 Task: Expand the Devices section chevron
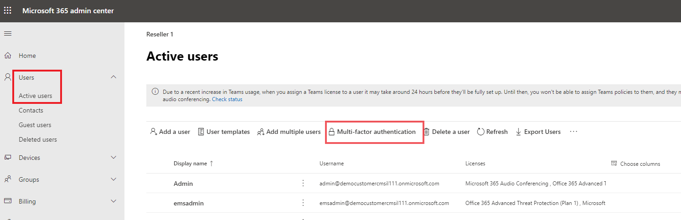pyautogui.click(x=114, y=158)
